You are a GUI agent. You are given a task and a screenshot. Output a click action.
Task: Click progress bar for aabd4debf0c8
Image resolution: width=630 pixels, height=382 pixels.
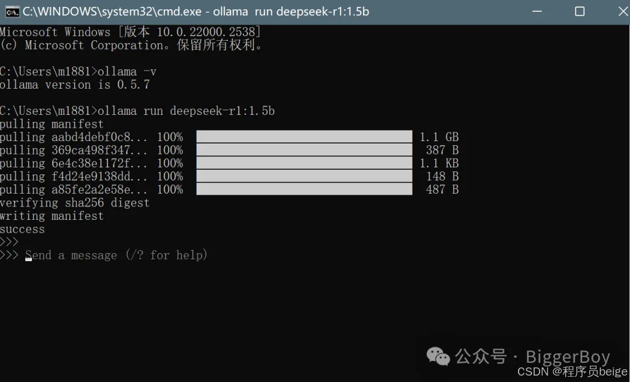click(x=304, y=136)
